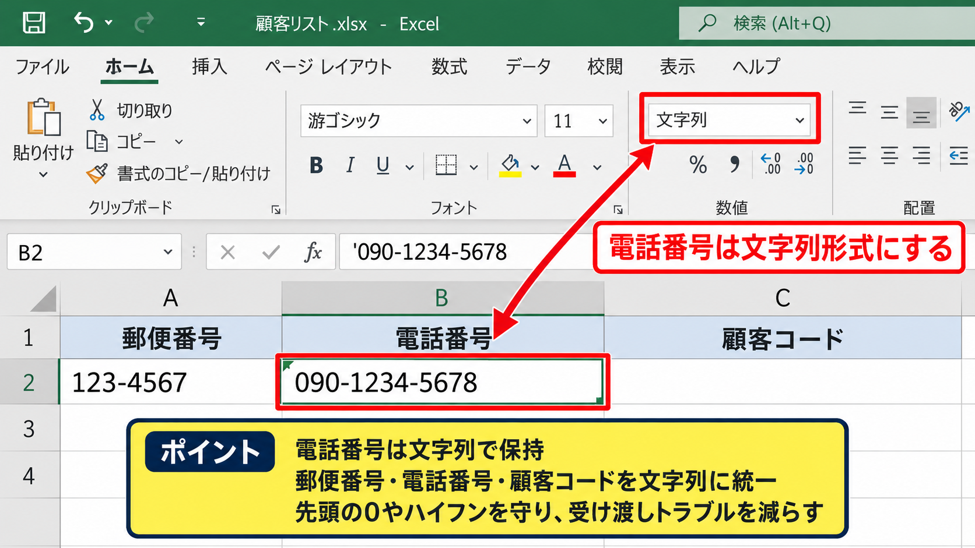Image resolution: width=975 pixels, height=548 pixels.
Task: Open the データ tab
Action: click(528, 66)
